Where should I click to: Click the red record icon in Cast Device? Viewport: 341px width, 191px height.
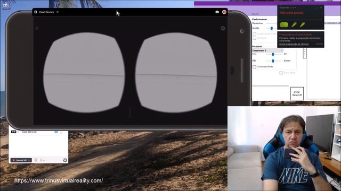pos(224,12)
